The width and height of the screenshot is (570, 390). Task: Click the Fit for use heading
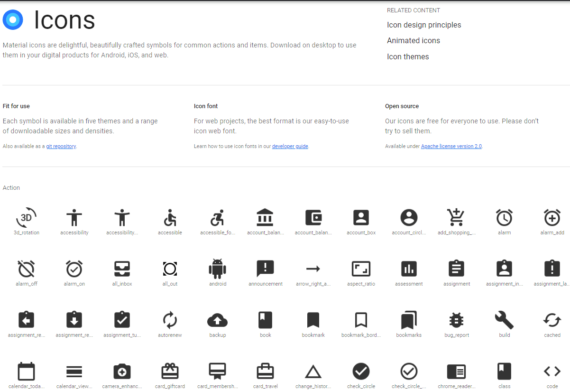click(x=16, y=106)
